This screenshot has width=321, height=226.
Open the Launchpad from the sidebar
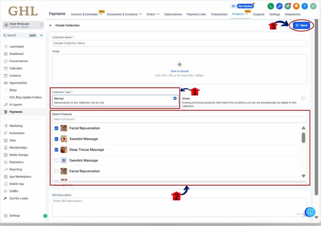pos(14,46)
